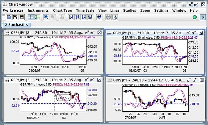The image size is (208, 125).
Task: Open the Chart Type menu
Action: [62, 10]
